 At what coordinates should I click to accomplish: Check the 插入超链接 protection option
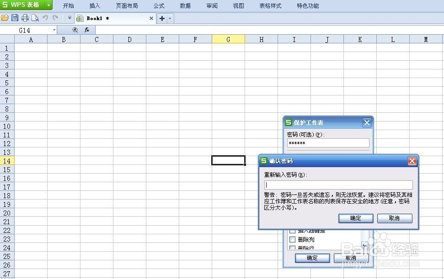click(292, 231)
